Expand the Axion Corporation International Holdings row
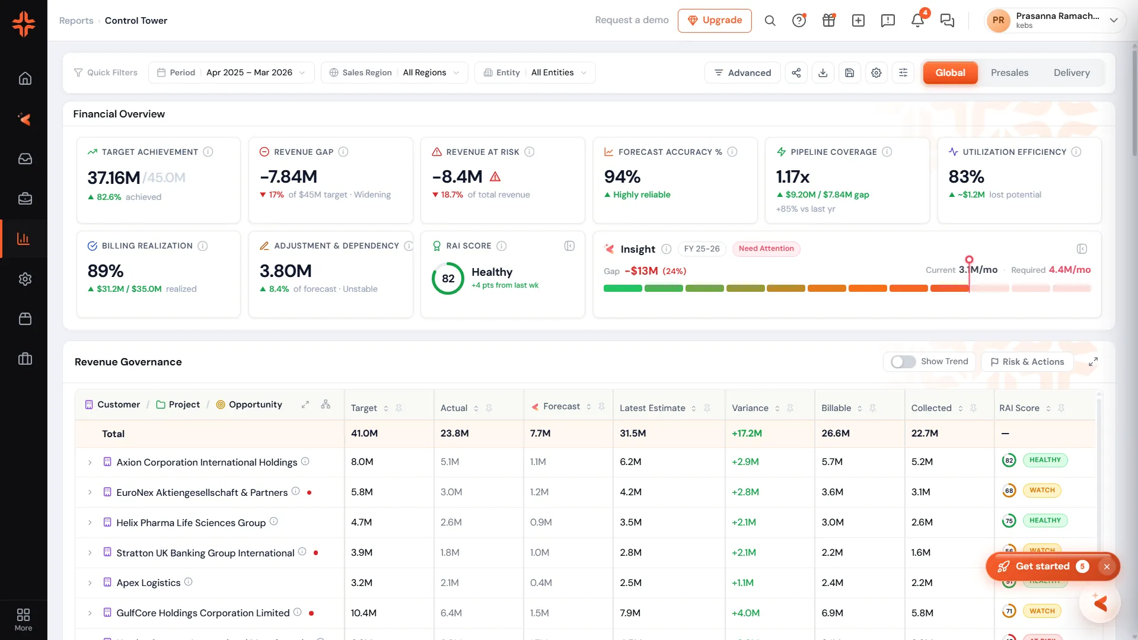 pos(90,463)
